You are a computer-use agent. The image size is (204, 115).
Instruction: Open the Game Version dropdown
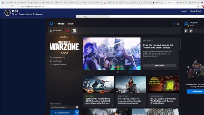click(x=62, y=107)
